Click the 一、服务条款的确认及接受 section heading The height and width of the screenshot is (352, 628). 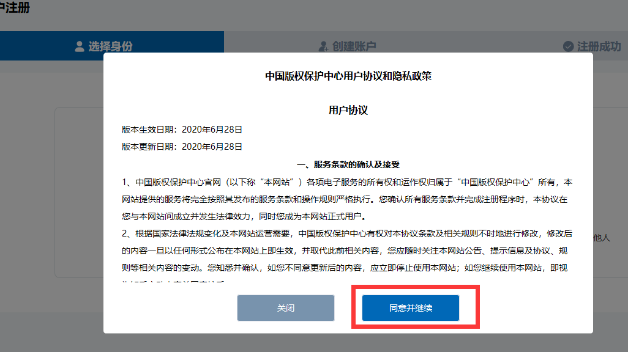click(x=348, y=164)
